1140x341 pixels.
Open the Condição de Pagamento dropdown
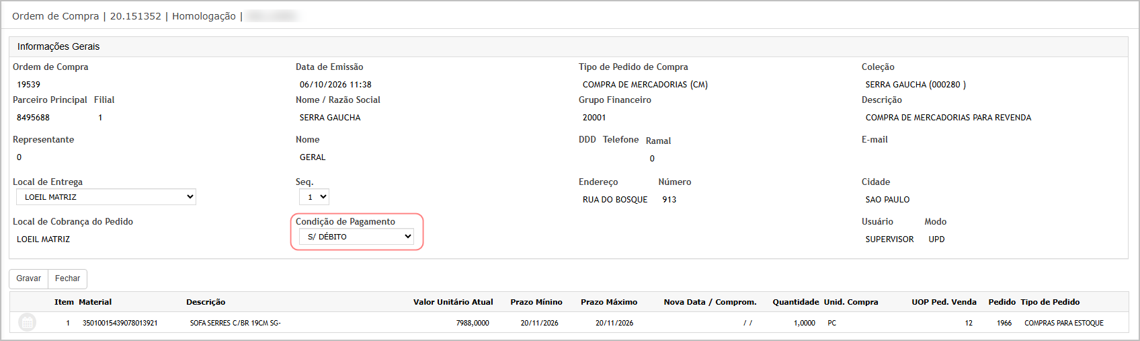(x=356, y=237)
